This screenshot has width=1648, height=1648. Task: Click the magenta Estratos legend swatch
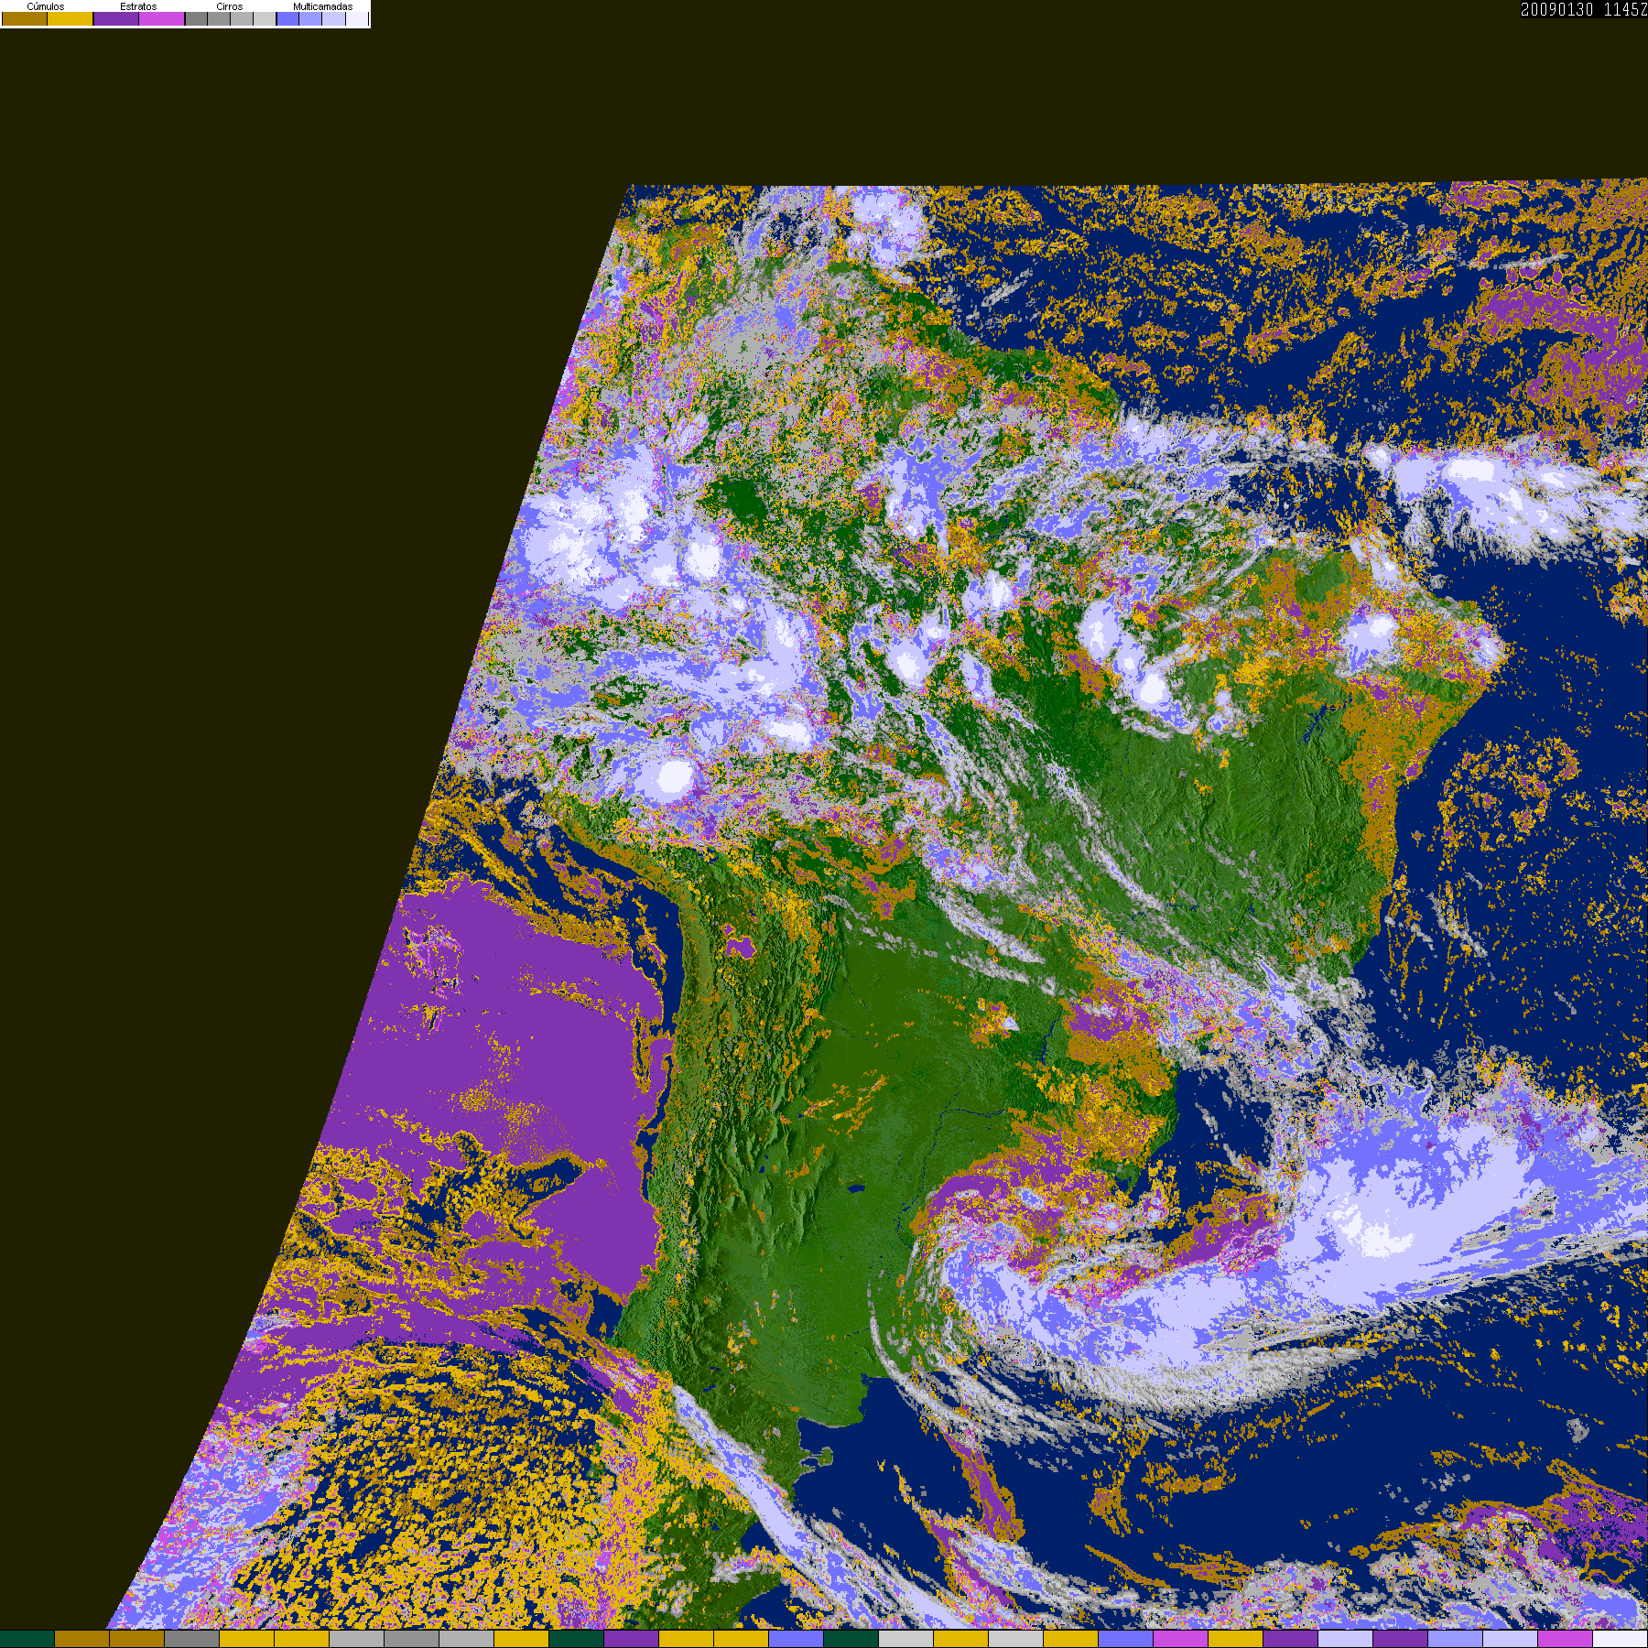(x=162, y=18)
